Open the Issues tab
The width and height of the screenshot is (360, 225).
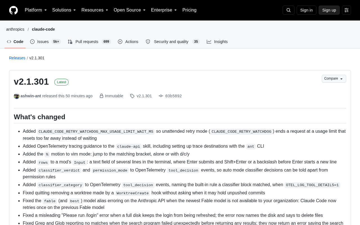pos(45,42)
